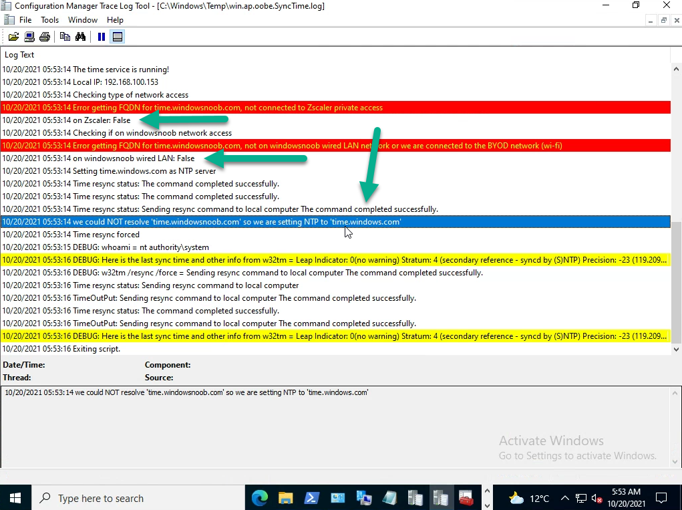Open the 12°C weather widget
This screenshot has height=510, width=682.
click(529, 498)
